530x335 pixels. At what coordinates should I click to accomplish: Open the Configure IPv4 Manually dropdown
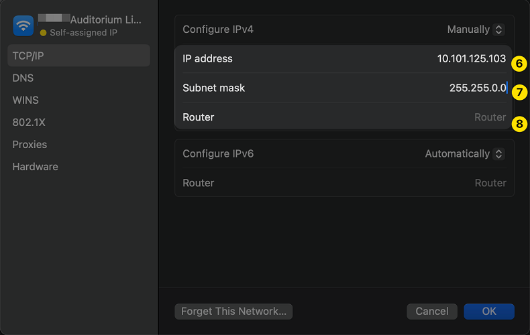(476, 29)
